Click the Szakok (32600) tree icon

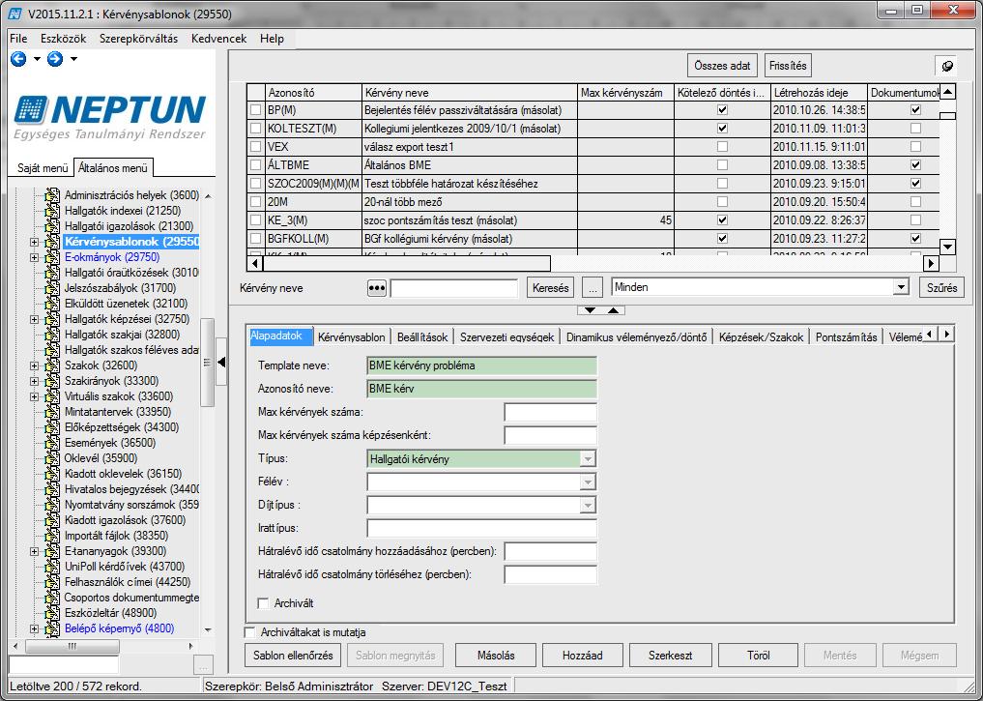pos(53,365)
